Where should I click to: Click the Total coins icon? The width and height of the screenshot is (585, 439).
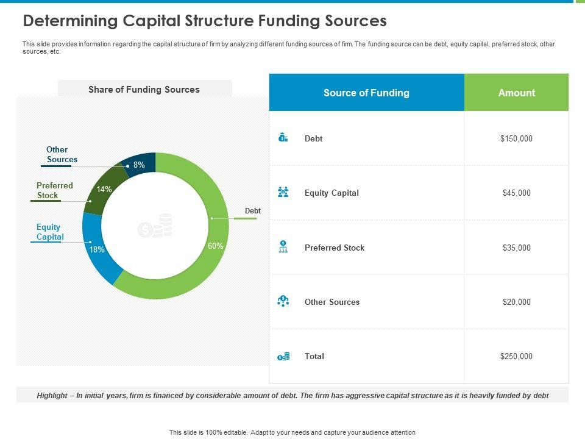(283, 356)
